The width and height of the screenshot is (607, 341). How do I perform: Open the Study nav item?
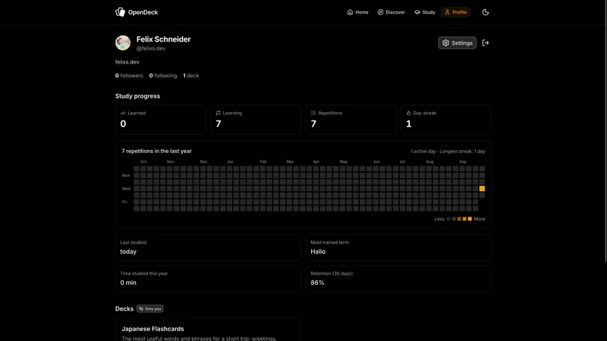[x=425, y=12]
